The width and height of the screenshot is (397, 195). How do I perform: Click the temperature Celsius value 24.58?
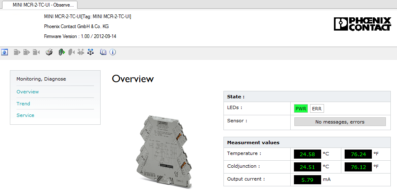(x=307, y=155)
